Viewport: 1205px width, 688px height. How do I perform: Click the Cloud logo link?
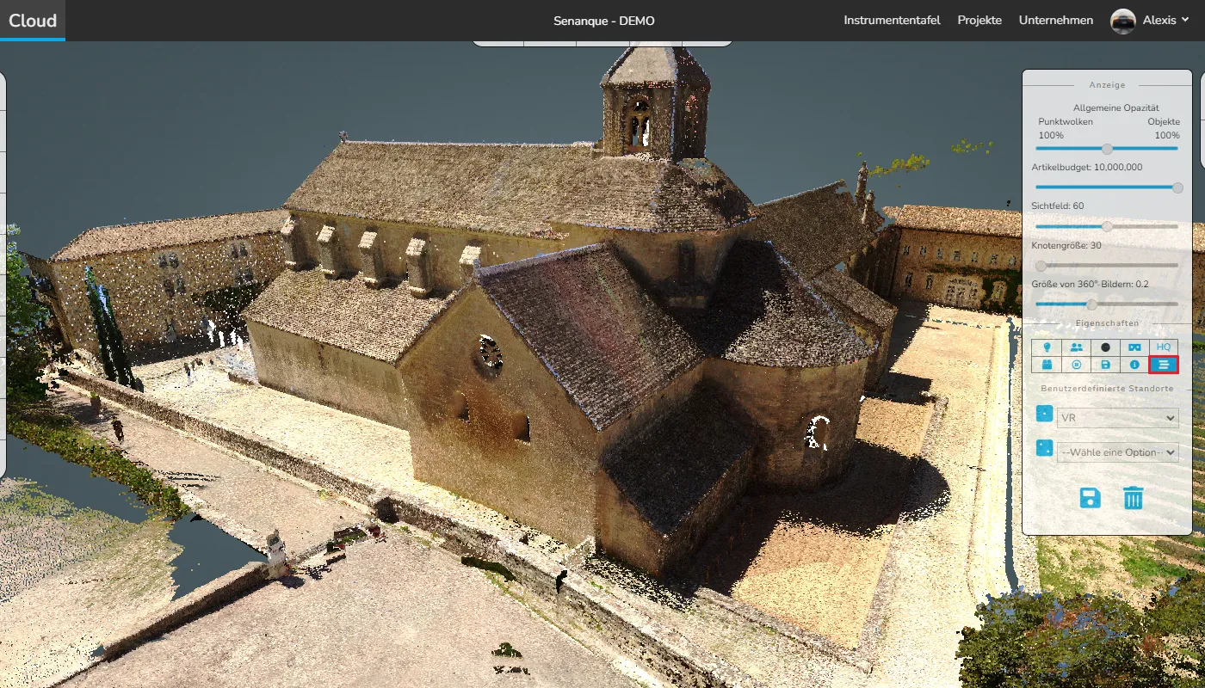tap(33, 21)
